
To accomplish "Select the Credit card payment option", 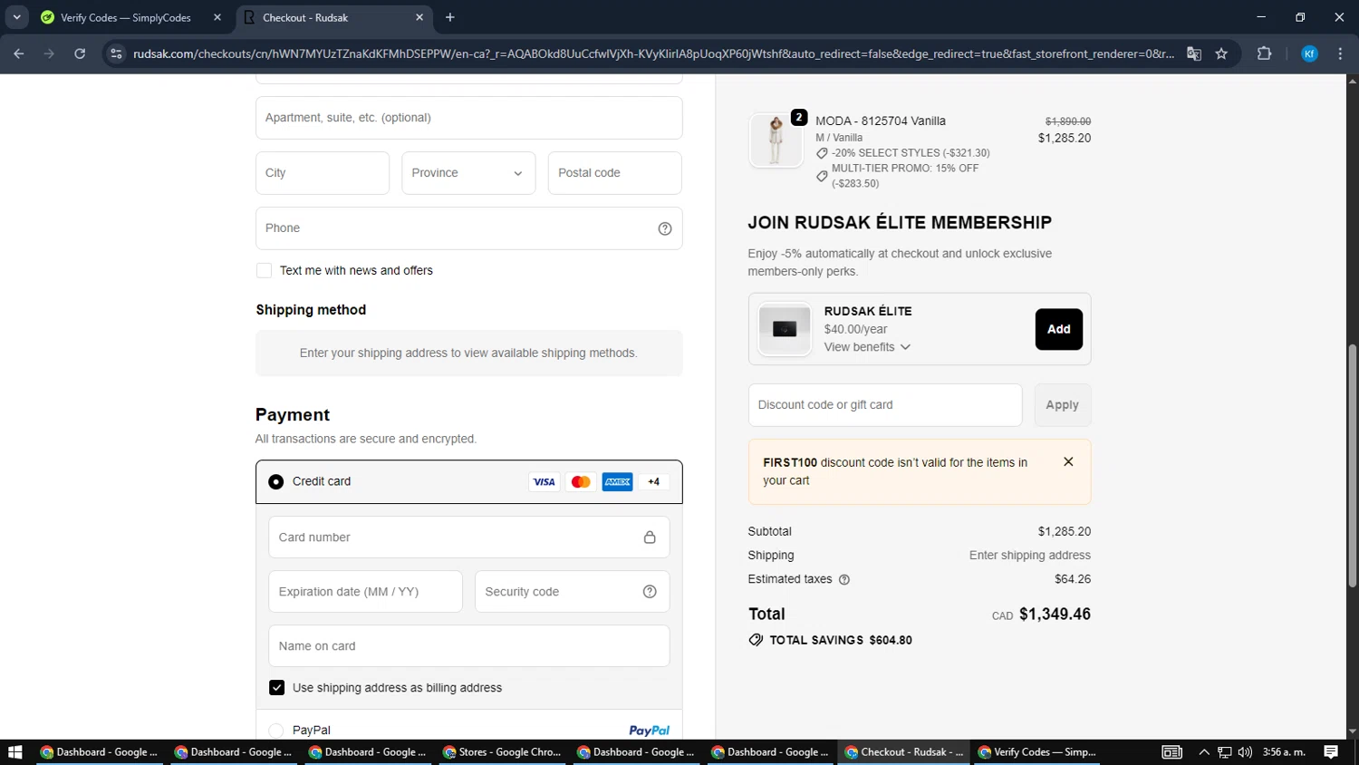I will point(276,482).
